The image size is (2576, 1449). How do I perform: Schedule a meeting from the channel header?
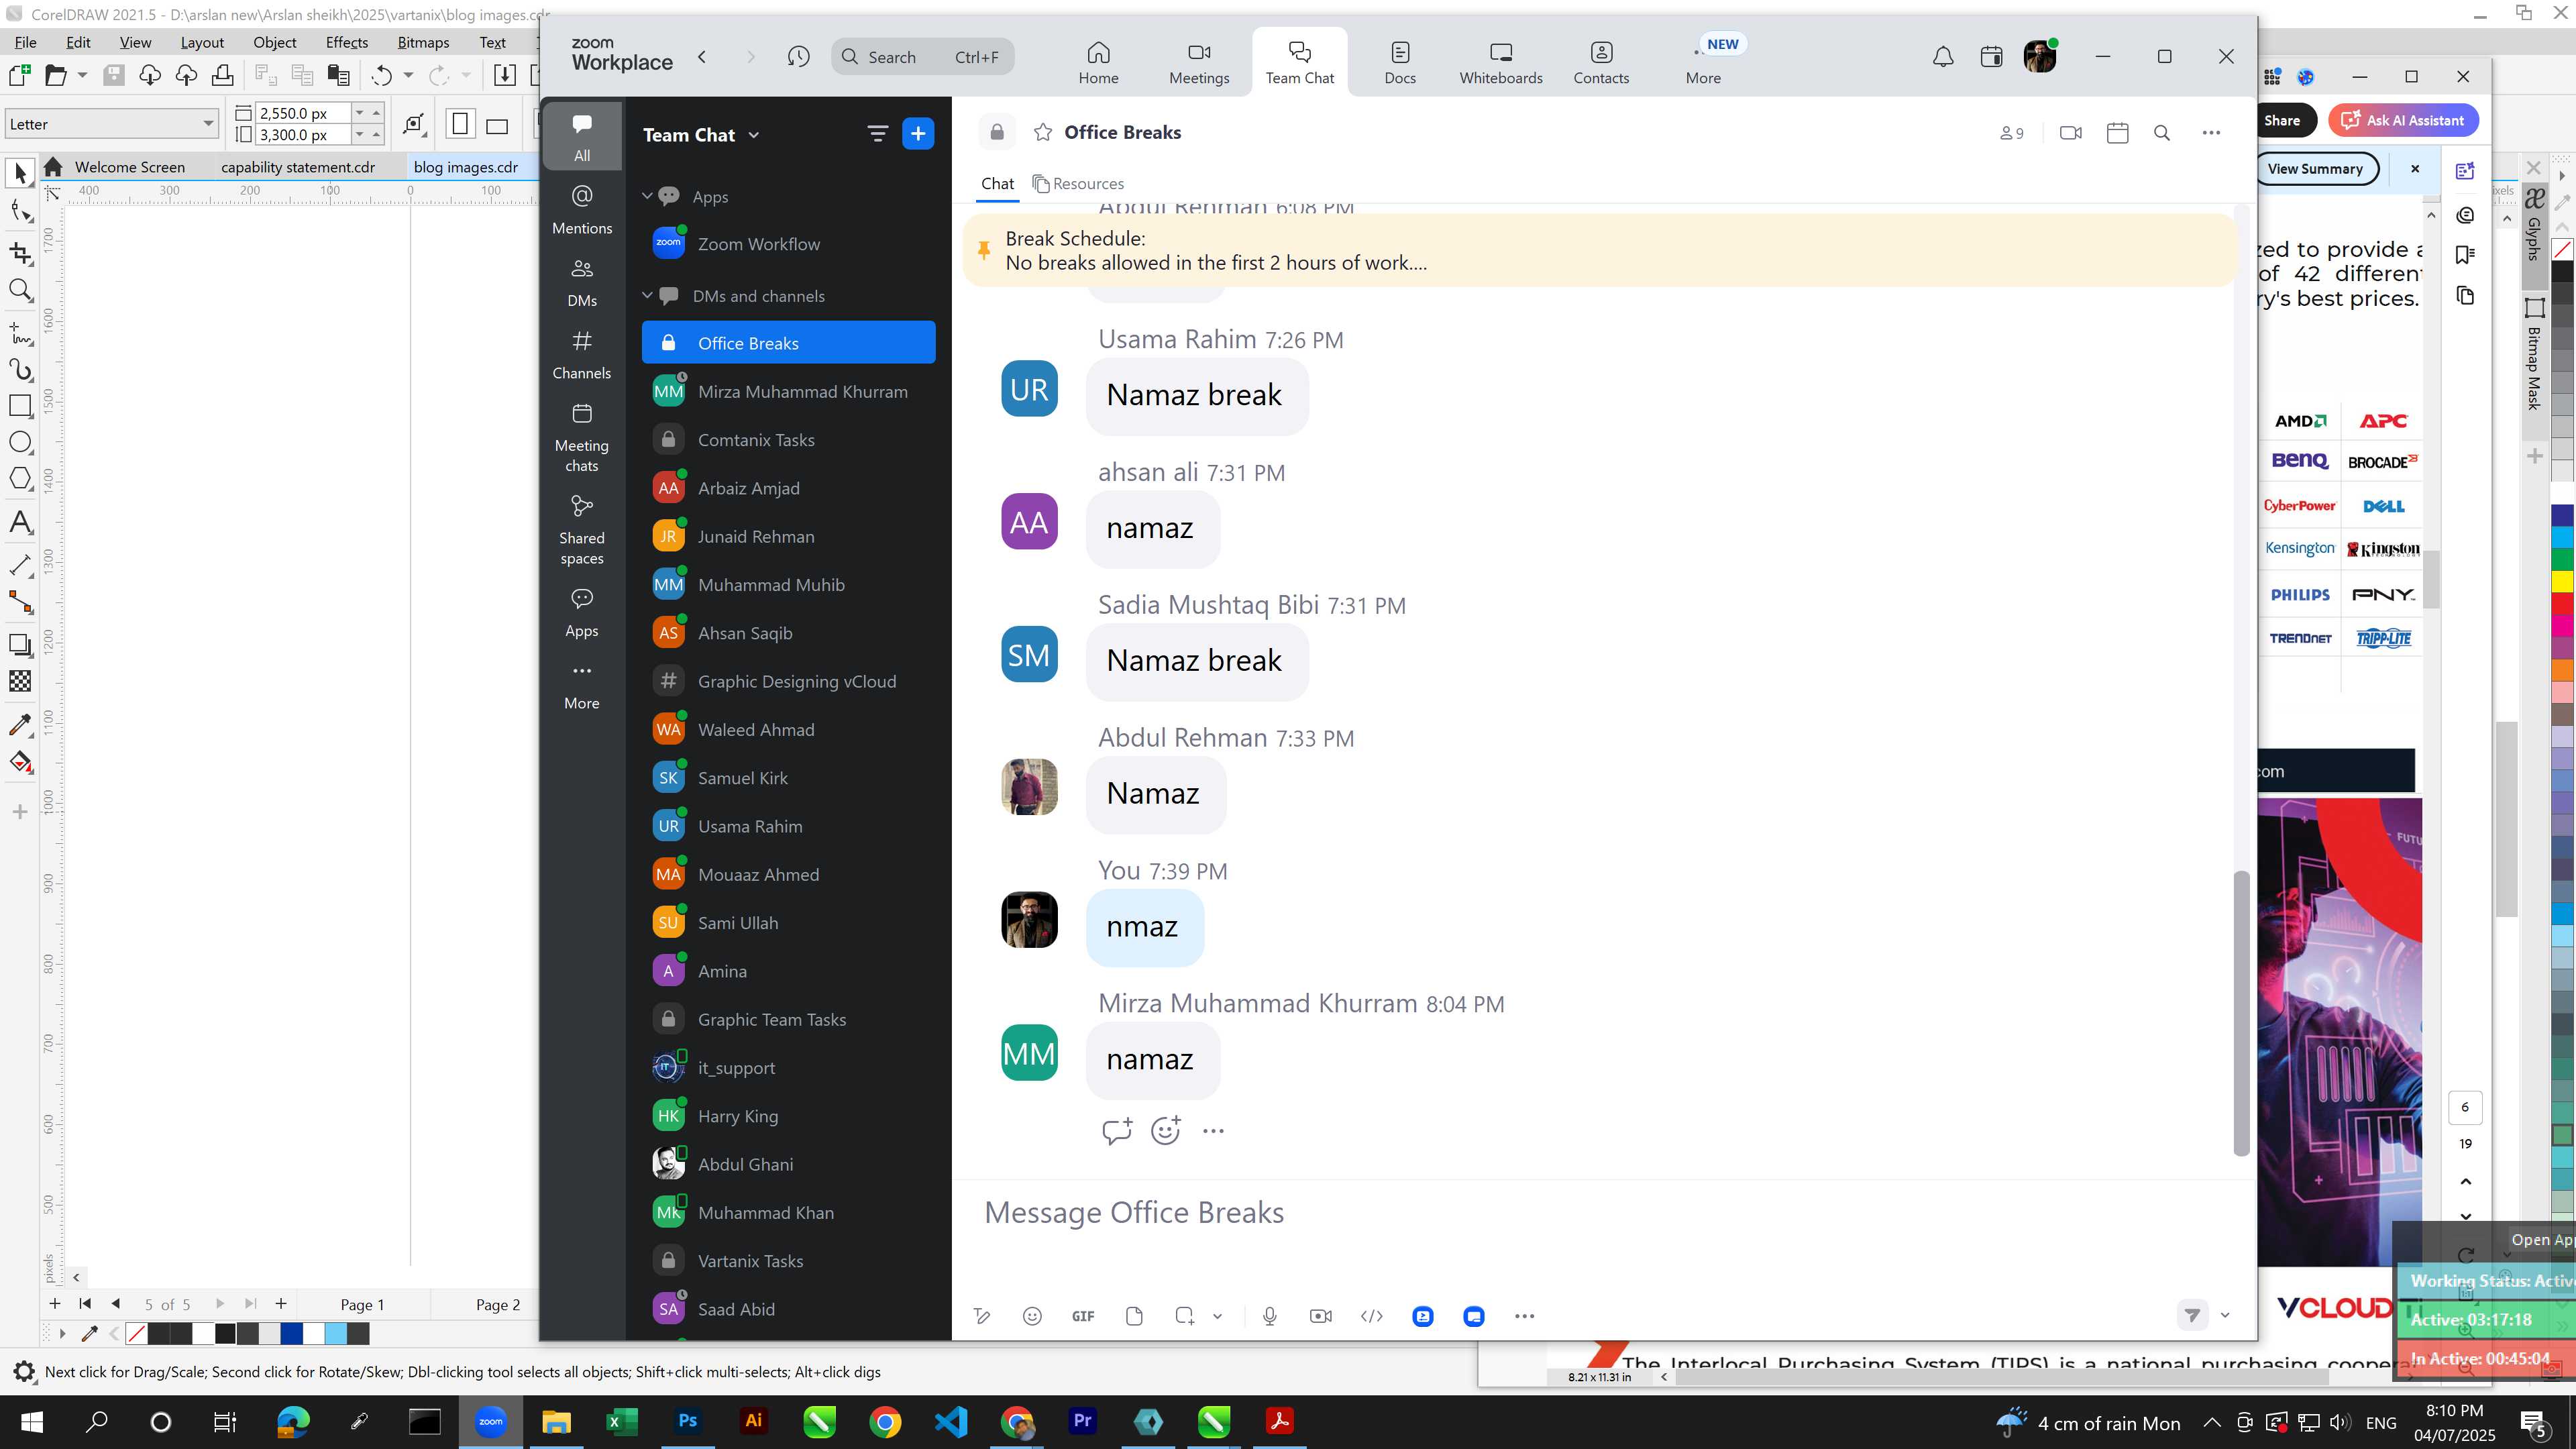(2117, 133)
